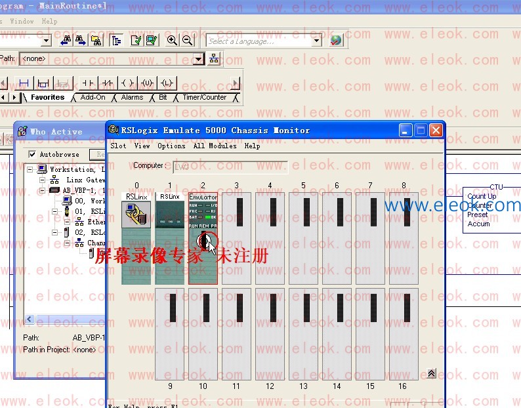Open the Select a Language dropdown
Viewport: 521px width, 408px height.
click(x=317, y=41)
